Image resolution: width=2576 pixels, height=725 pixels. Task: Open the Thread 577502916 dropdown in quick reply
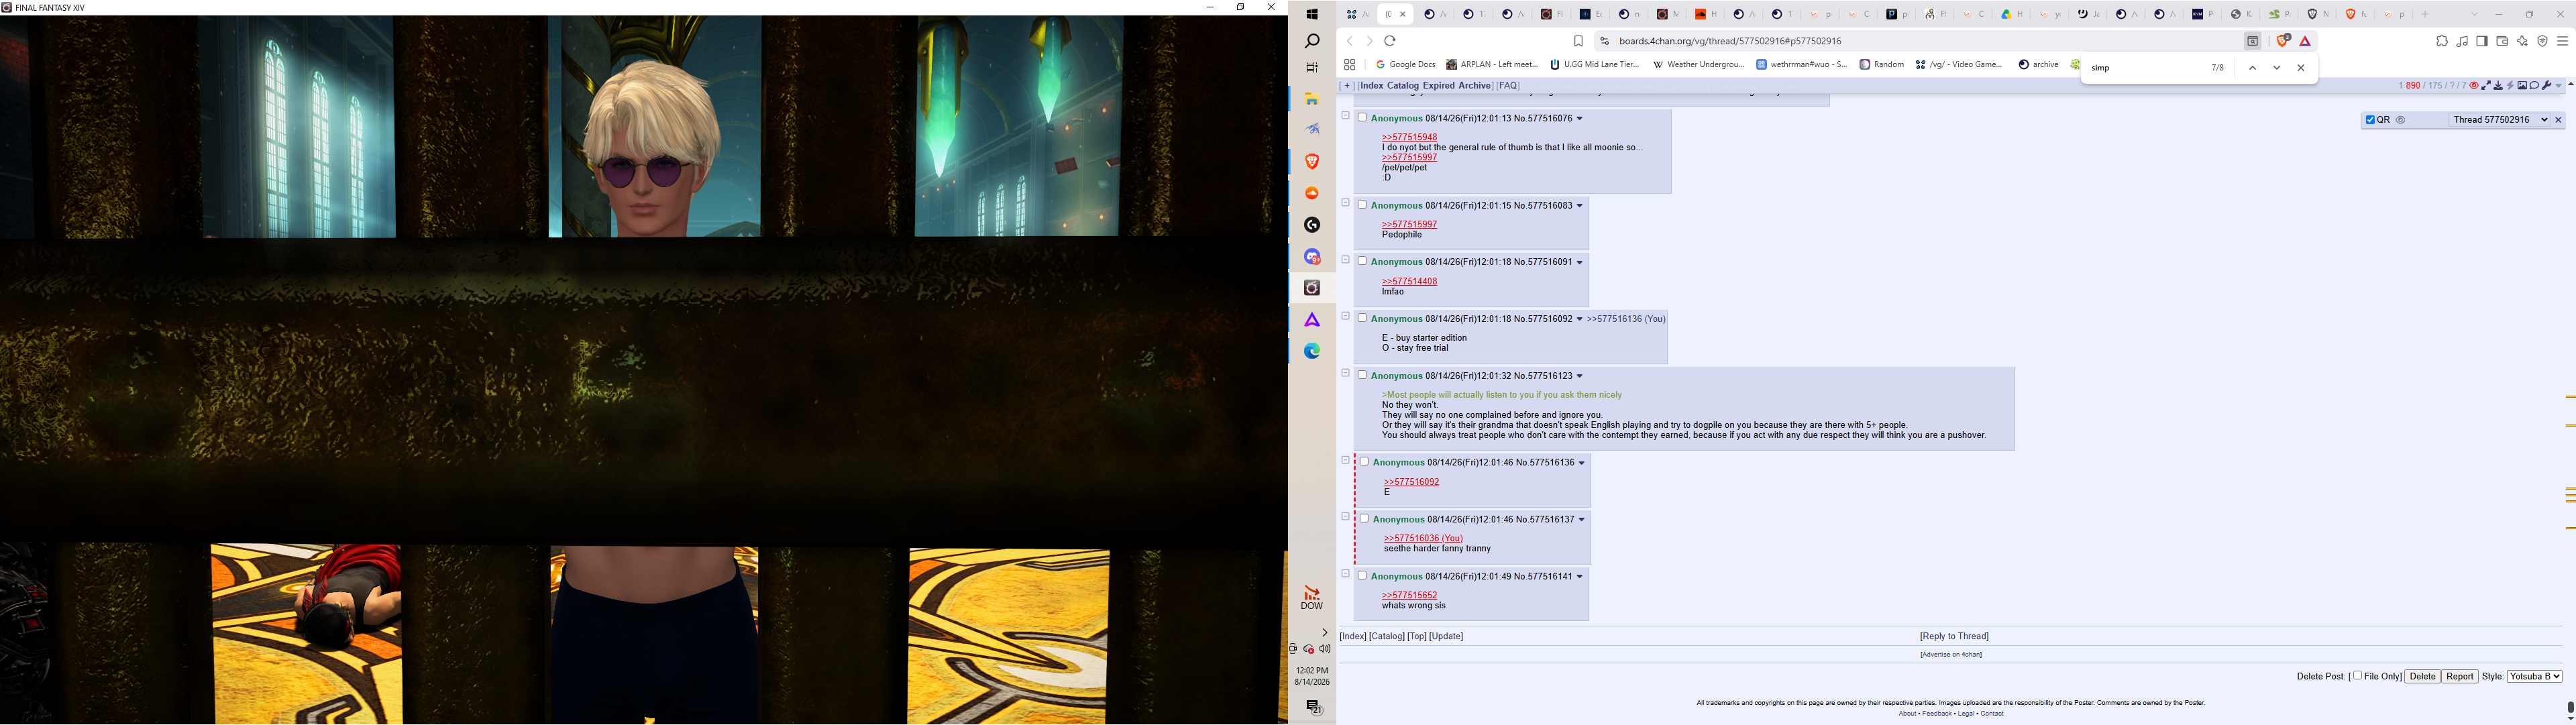tap(2500, 120)
